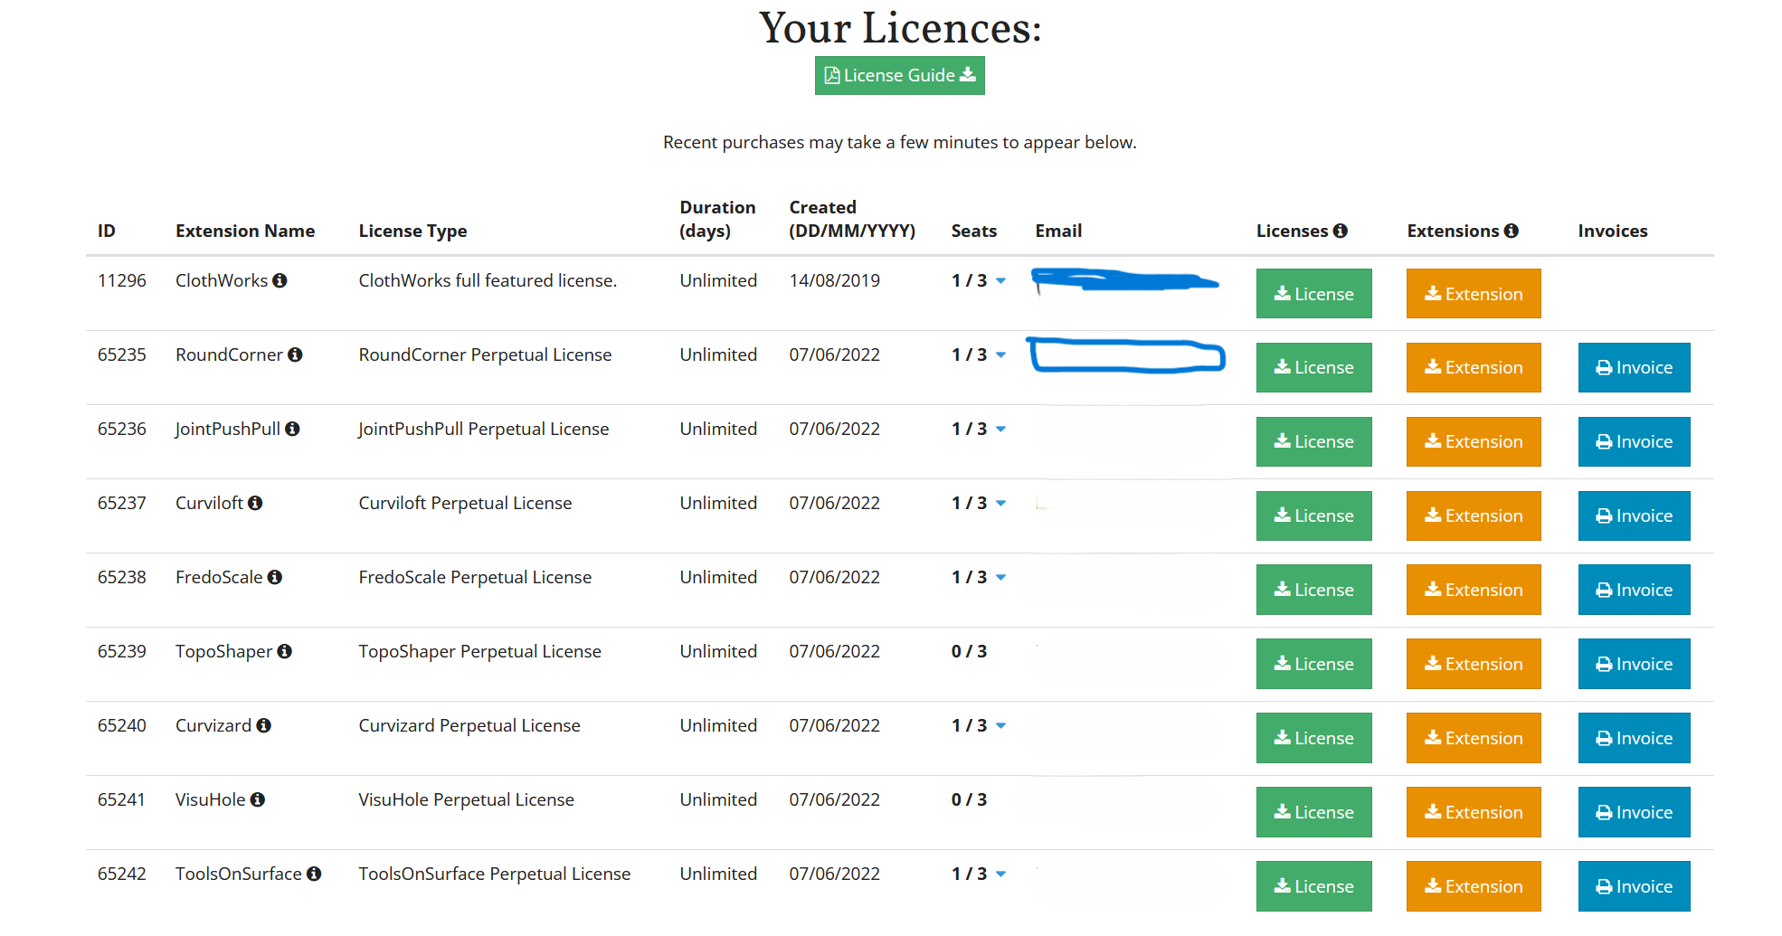
Task: Click info icon in Licenses column header
Action: (1340, 231)
